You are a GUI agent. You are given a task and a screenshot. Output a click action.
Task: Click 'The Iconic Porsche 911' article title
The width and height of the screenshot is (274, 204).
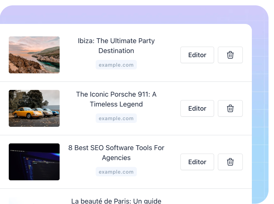coord(116,99)
